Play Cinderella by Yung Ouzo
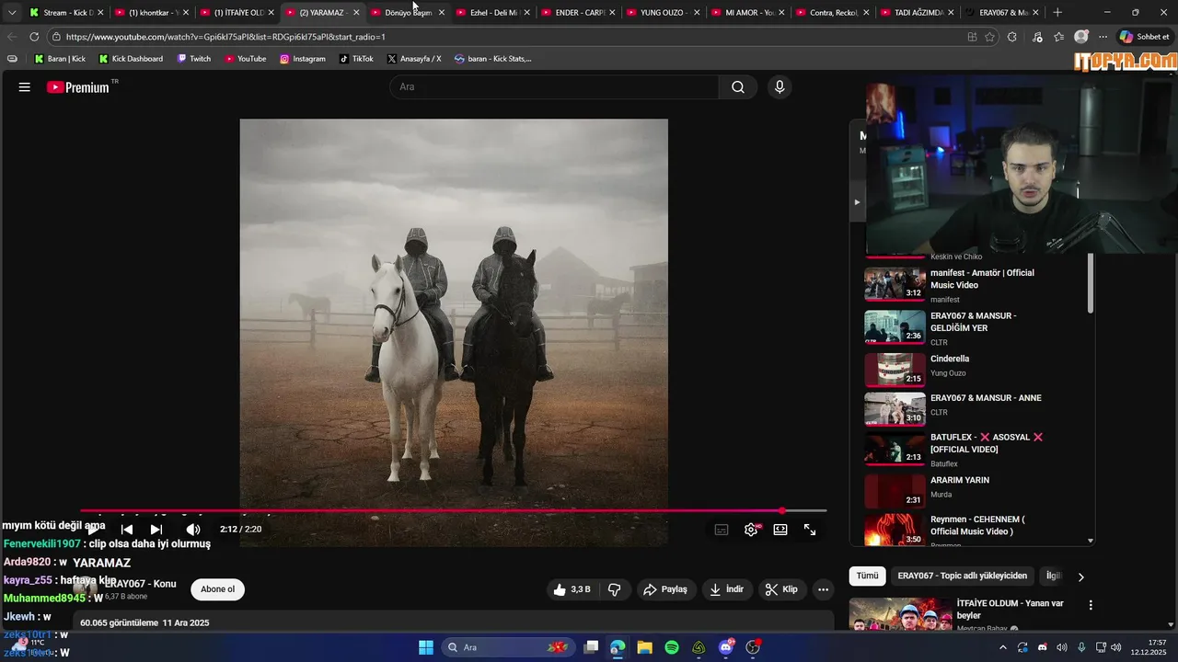Viewport: 1178px width, 662px height. coord(976,368)
